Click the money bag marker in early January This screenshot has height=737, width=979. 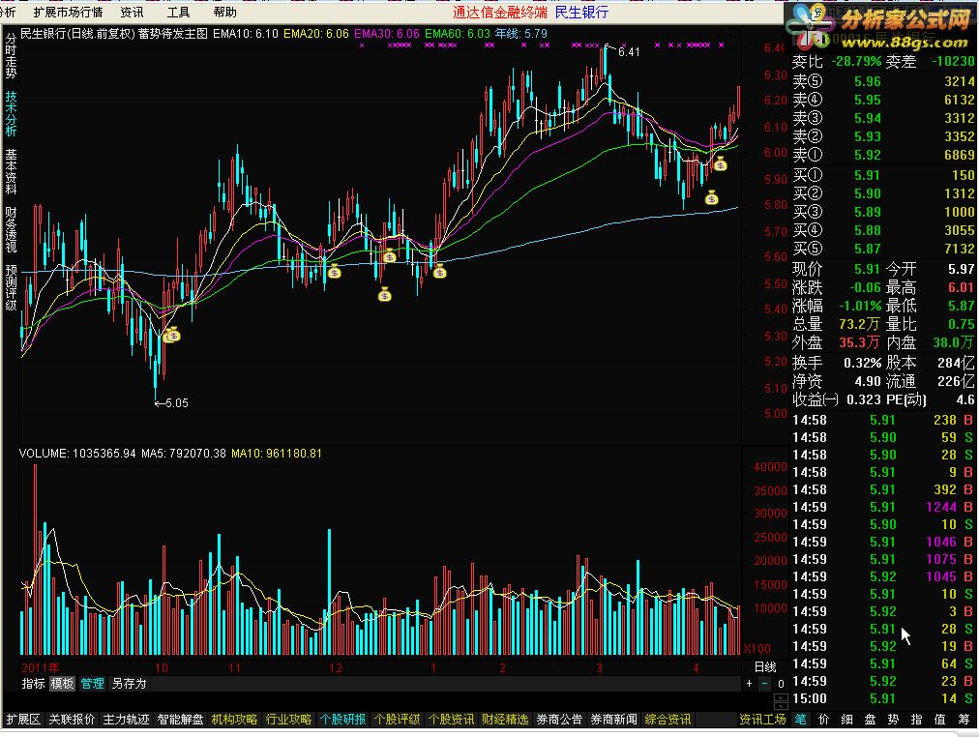(x=440, y=272)
